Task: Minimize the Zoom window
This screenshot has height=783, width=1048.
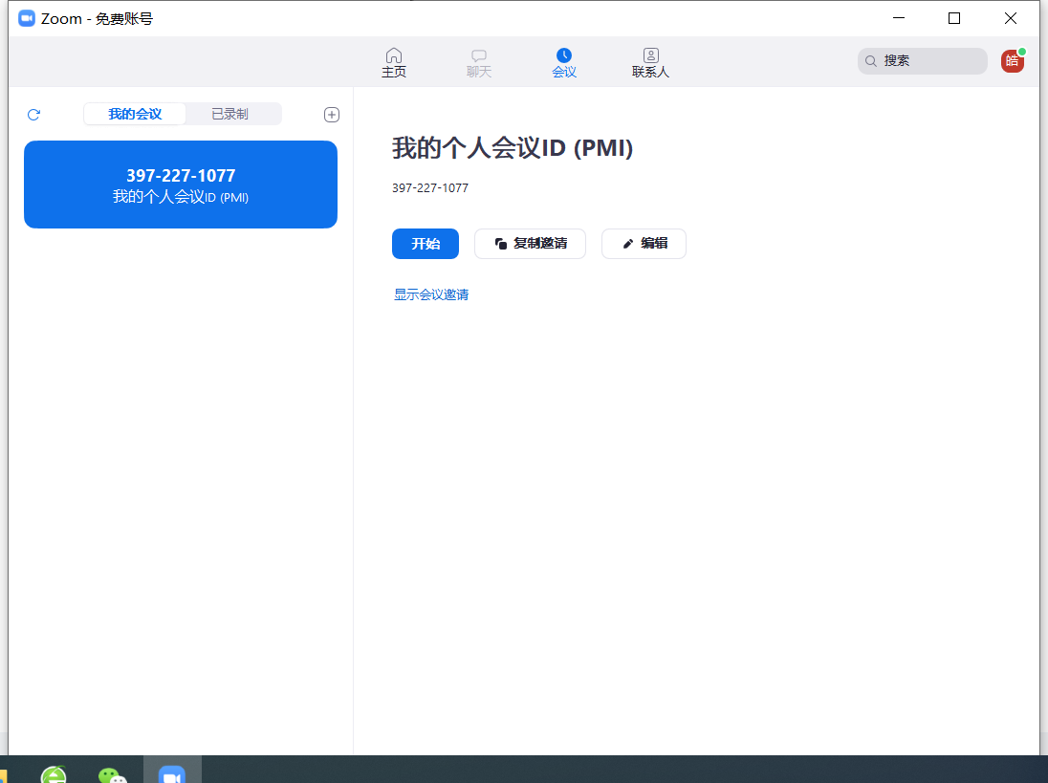Action: [x=898, y=18]
